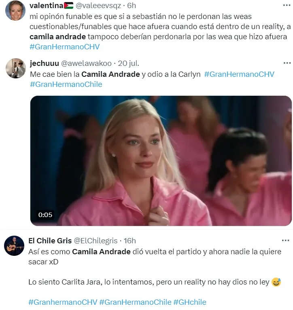Open the #GHchile hashtag
Viewport: 293px width, 310px height.
(190, 302)
